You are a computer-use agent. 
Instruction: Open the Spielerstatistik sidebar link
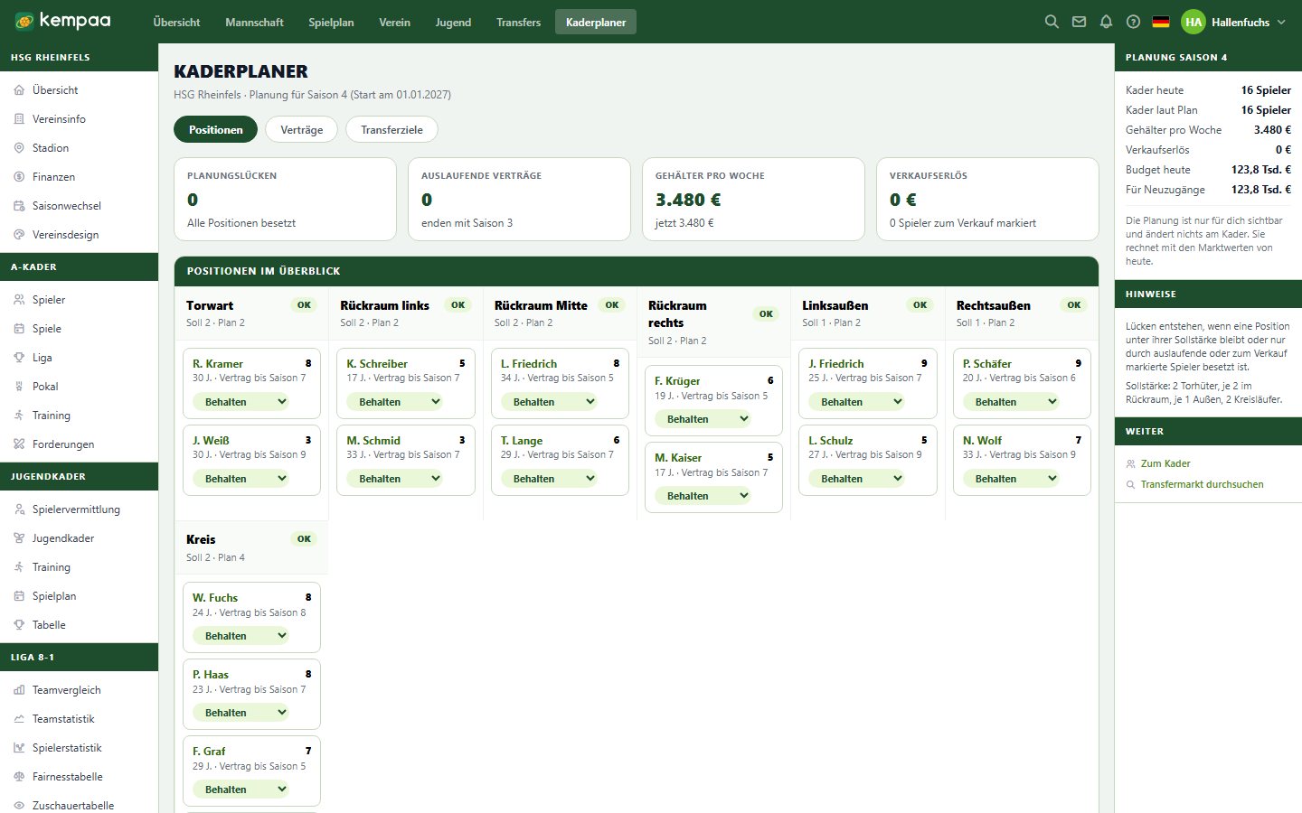pyautogui.click(x=67, y=748)
